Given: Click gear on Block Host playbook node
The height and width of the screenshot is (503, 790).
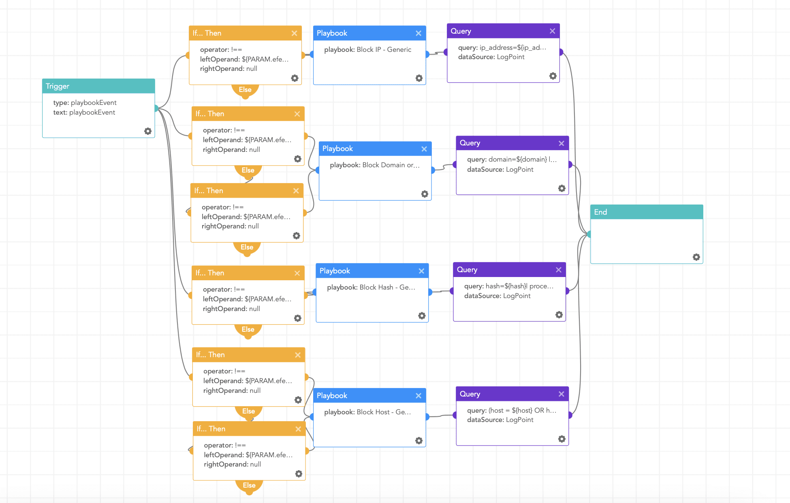Looking at the screenshot, I should [419, 440].
